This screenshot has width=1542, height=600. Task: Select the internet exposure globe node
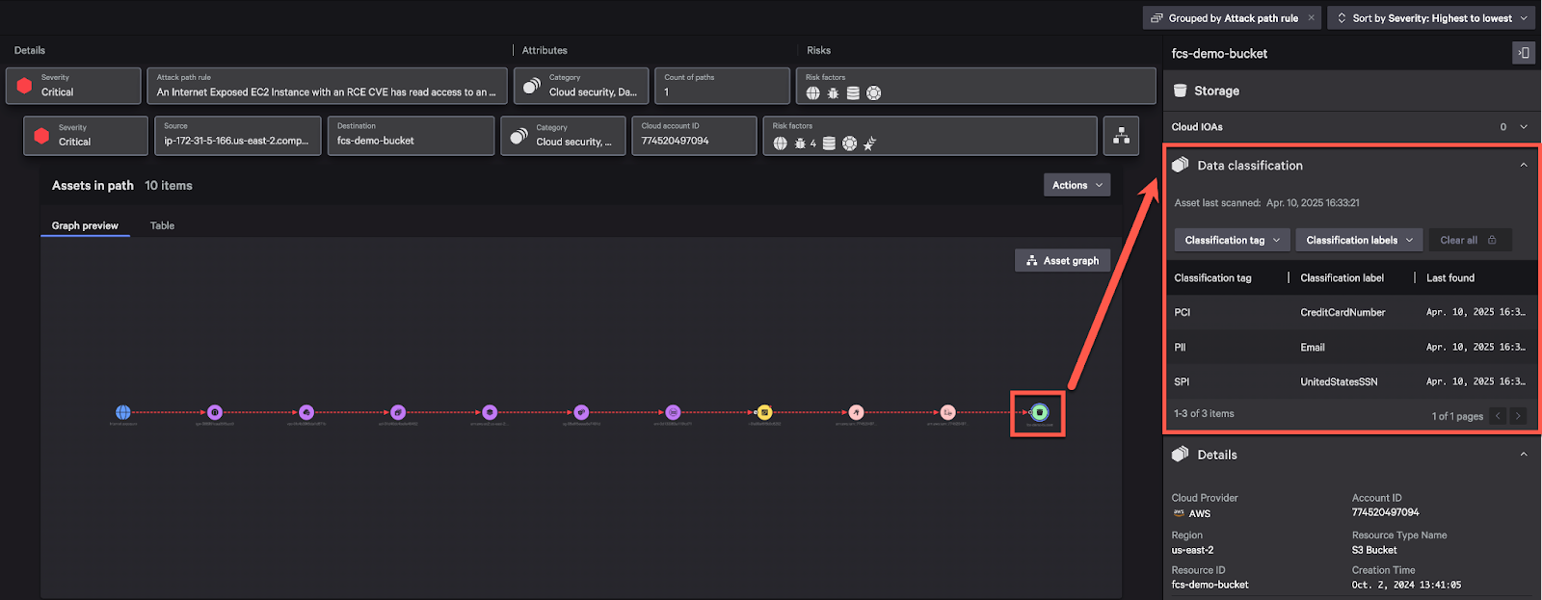click(122, 412)
